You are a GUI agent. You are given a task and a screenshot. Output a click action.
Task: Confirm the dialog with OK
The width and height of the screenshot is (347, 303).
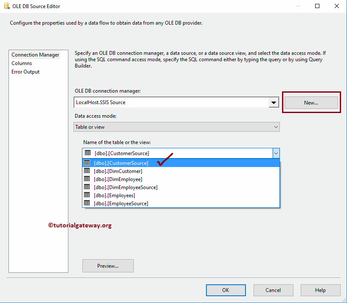click(226, 290)
